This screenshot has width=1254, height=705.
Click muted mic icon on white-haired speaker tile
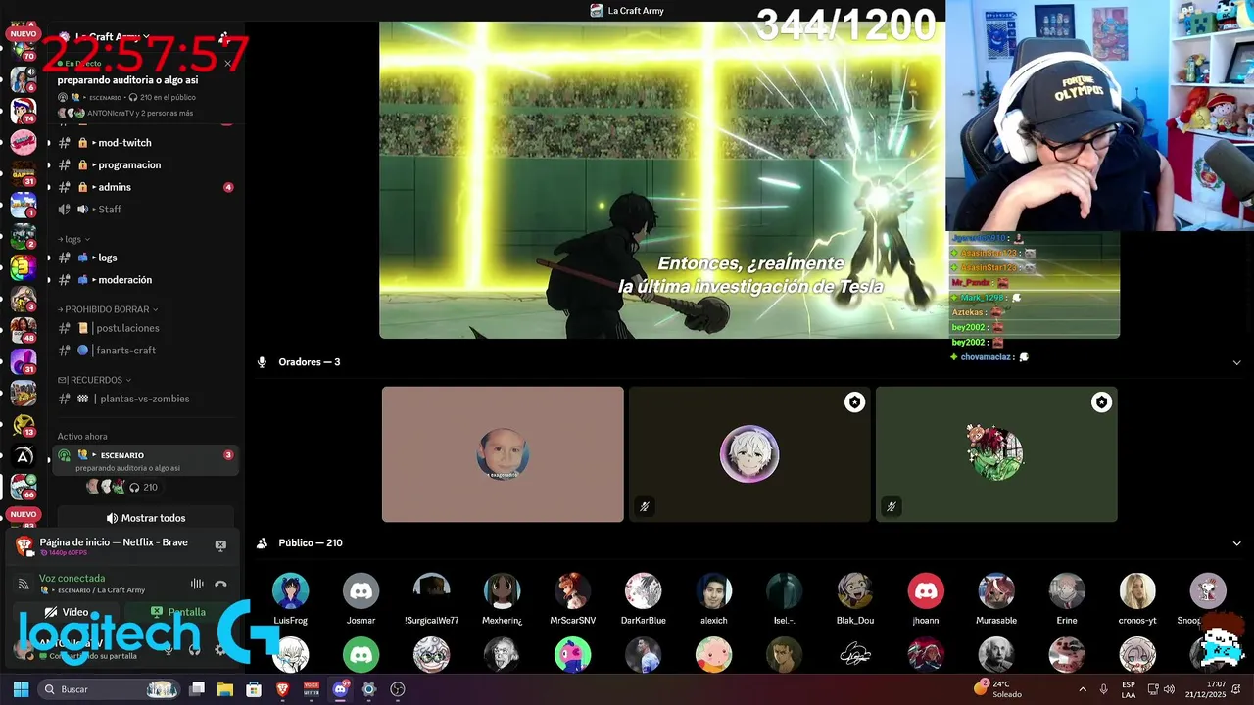pyautogui.click(x=645, y=506)
